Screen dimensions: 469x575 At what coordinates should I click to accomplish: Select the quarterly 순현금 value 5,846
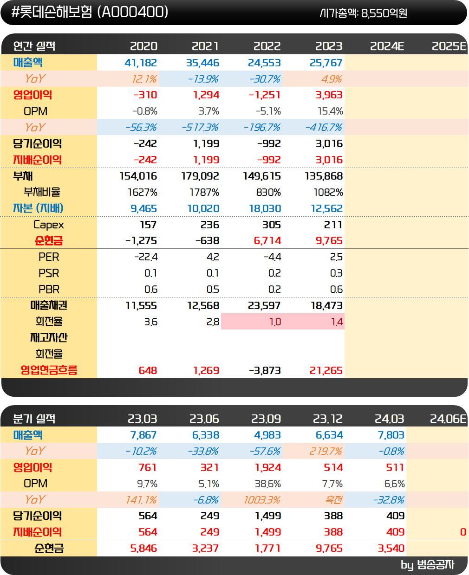pyautogui.click(x=144, y=548)
